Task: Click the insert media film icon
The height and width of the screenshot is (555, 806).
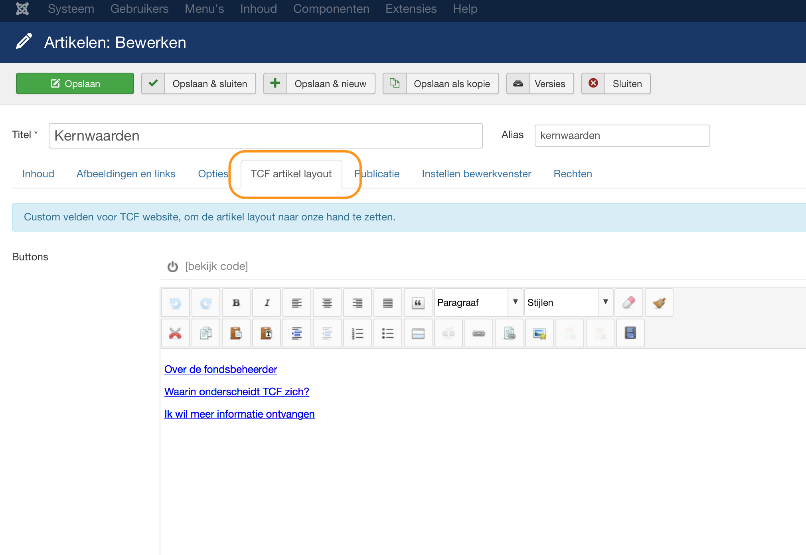Action: coord(630,333)
